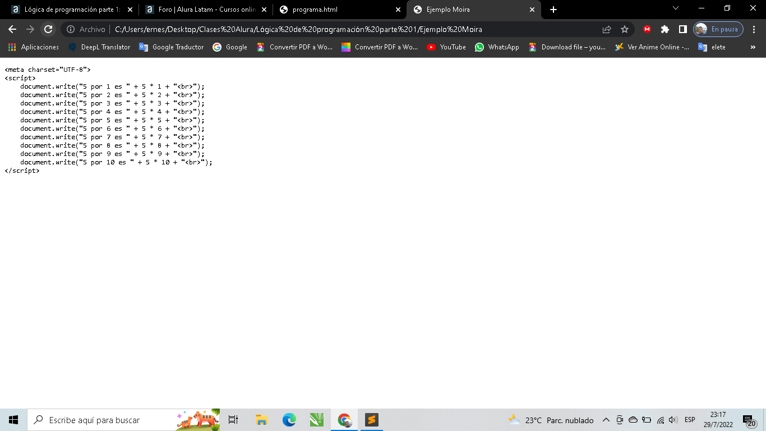Open the Wi-Fi network tray icon

[x=661, y=420]
